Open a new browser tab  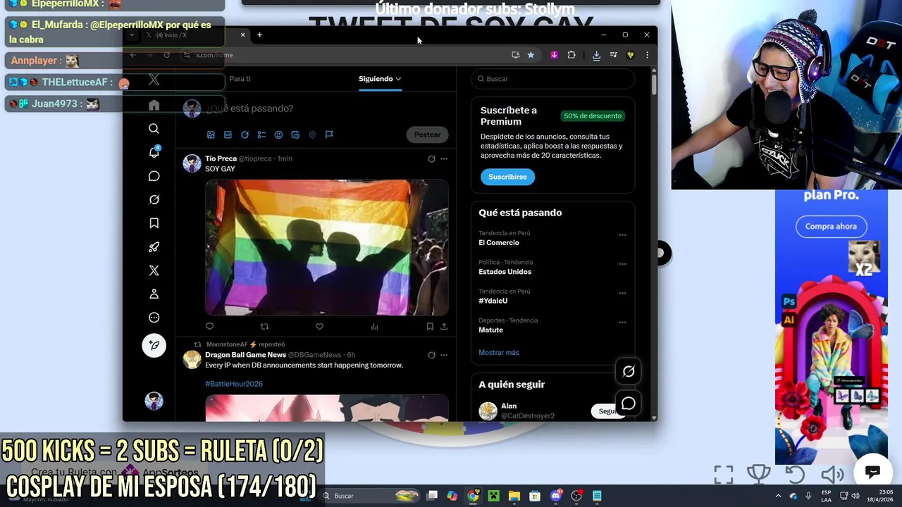pyautogui.click(x=259, y=35)
